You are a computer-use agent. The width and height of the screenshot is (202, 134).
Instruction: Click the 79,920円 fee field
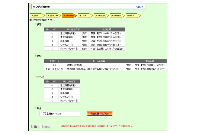click(x=60, y=114)
